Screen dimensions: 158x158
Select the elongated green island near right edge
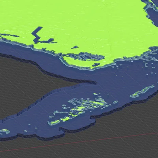(142, 91)
